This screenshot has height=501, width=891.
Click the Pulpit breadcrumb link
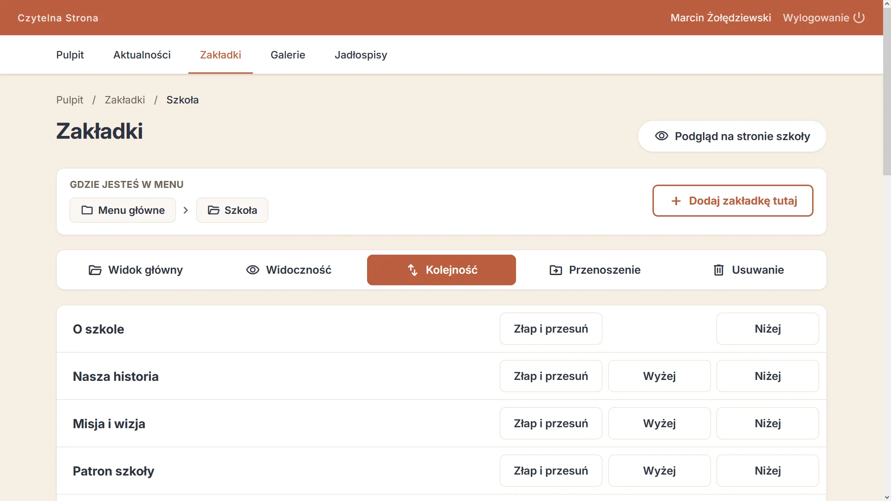70,100
